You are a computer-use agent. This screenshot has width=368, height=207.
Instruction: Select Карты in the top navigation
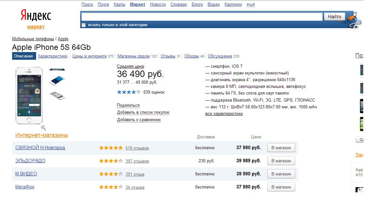pyautogui.click(x=119, y=4)
